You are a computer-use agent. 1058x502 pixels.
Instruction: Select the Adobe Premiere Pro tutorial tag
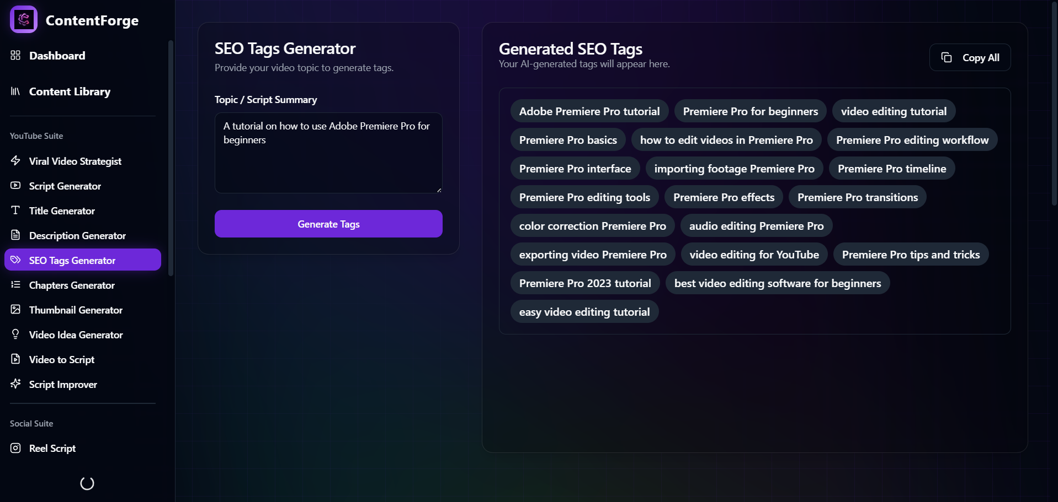coord(589,111)
